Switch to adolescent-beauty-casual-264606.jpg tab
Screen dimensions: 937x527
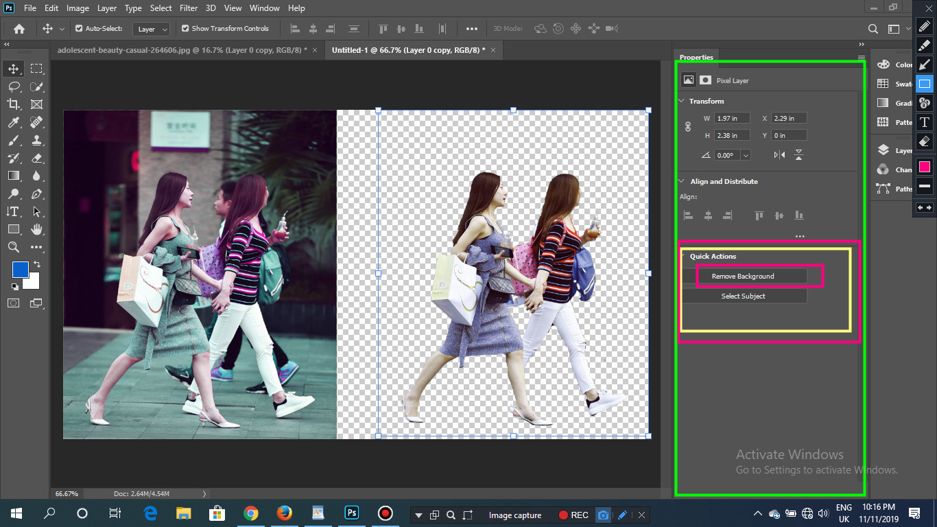pos(181,50)
